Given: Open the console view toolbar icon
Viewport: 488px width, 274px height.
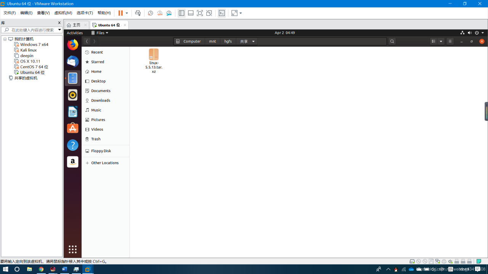Looking at the screenshot, I should (222, 13).
